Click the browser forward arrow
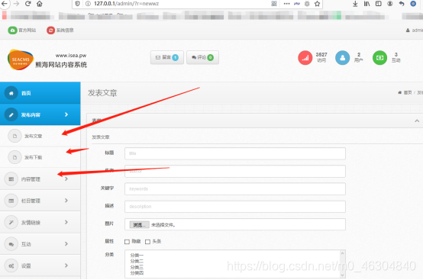423x280 pixels. (16, 4)
